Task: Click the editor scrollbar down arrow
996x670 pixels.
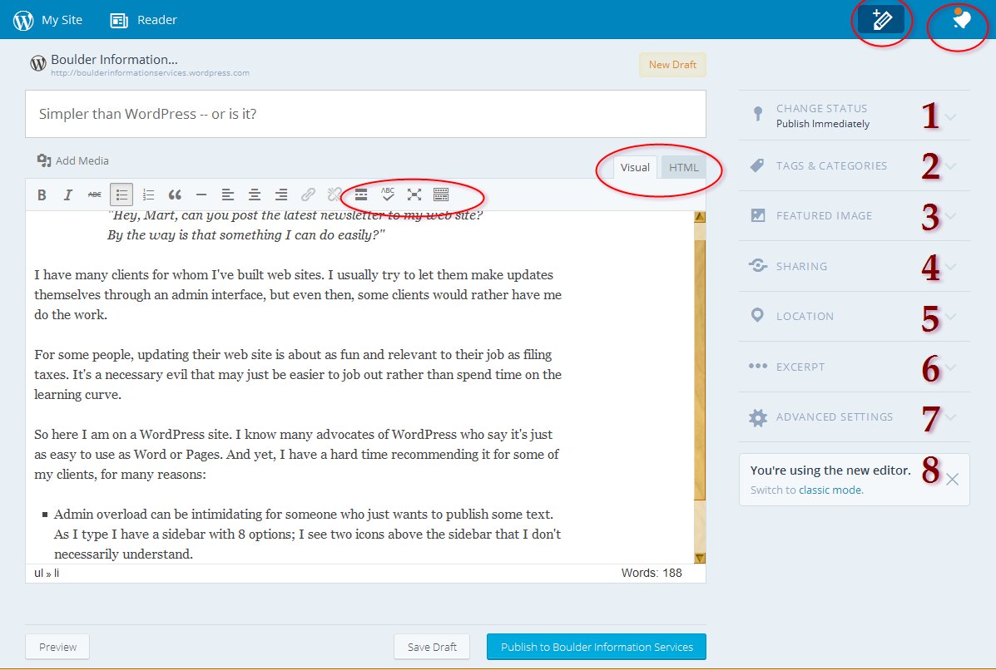Action: tap(700, 559)
